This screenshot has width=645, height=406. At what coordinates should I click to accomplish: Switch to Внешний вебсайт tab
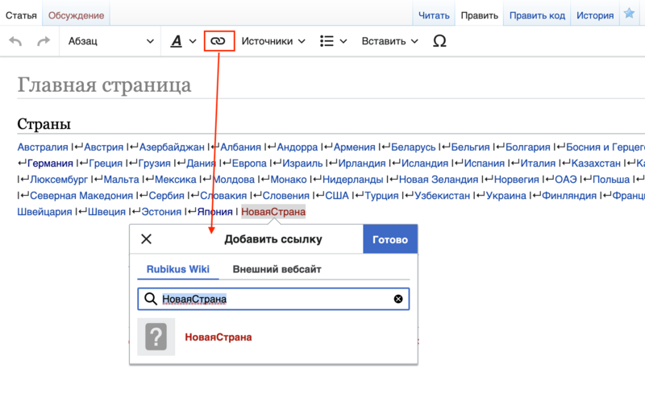tap(277, 269)
